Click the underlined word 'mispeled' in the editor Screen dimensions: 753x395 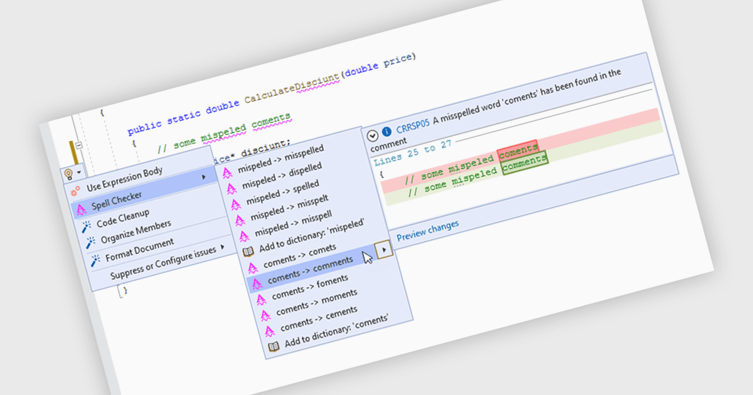(223, 135)
